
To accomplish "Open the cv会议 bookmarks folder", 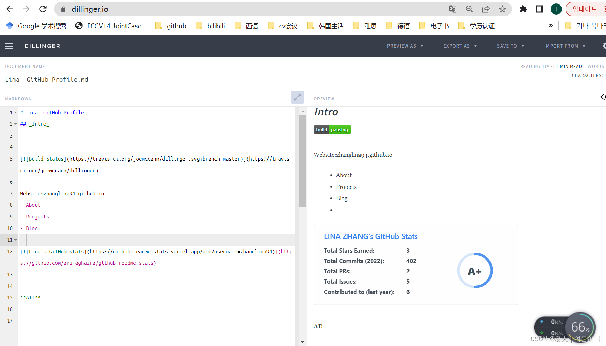I will pos(283,26).
